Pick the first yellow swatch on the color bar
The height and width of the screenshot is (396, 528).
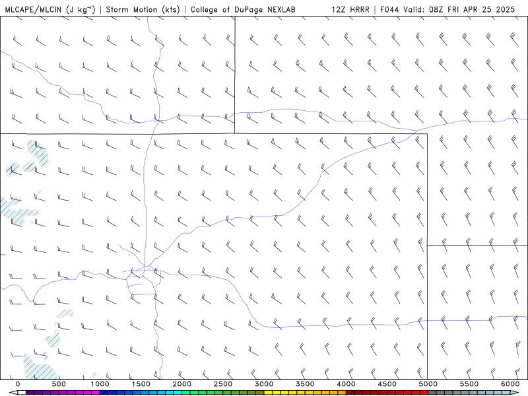tap(268, 392)
